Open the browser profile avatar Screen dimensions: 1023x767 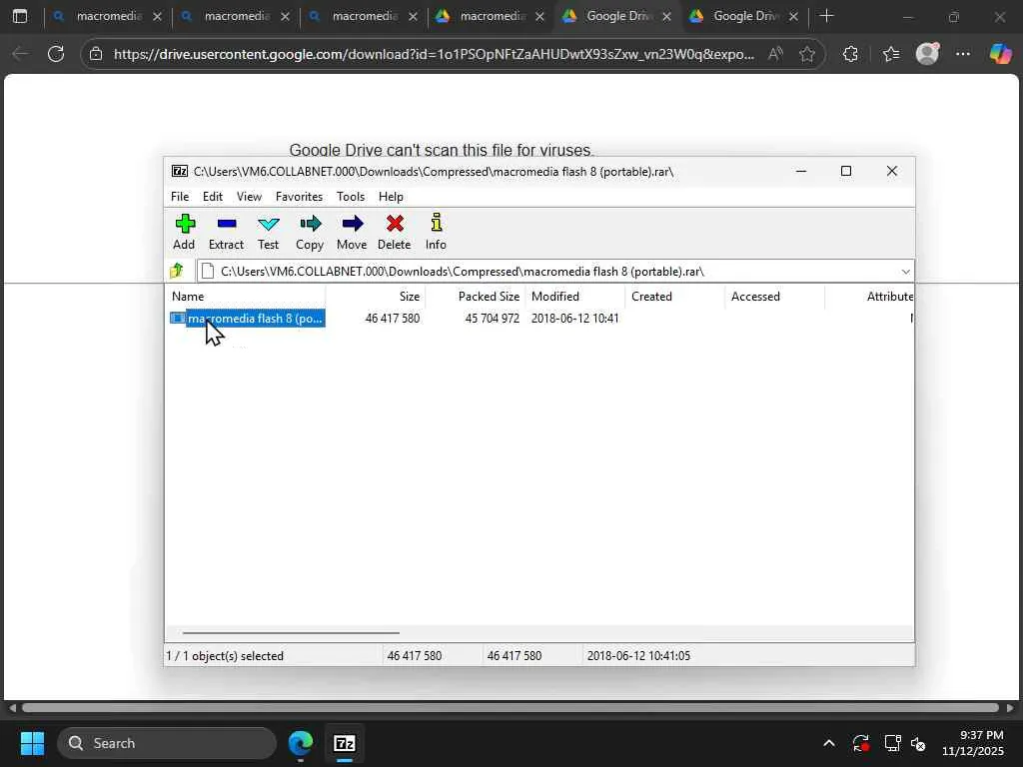click(x=927, y=54)
